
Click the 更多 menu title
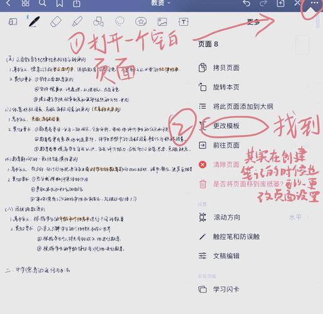pos(253,22)
